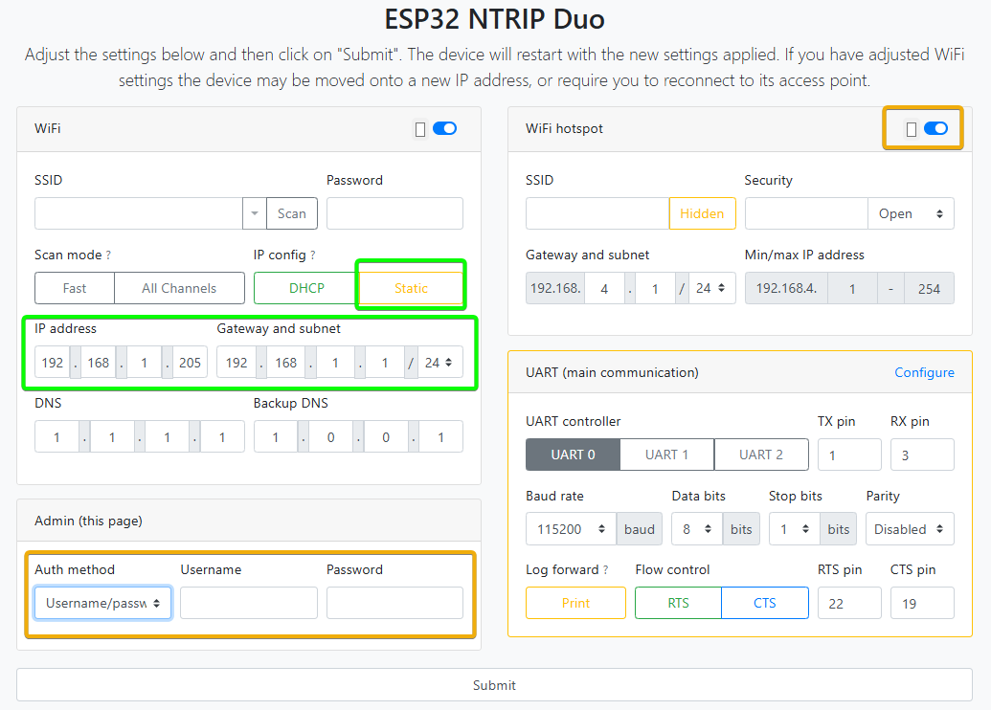991x710 pixels.
Task: Click the hotspot Security password field
Action: tap(806, 213)
